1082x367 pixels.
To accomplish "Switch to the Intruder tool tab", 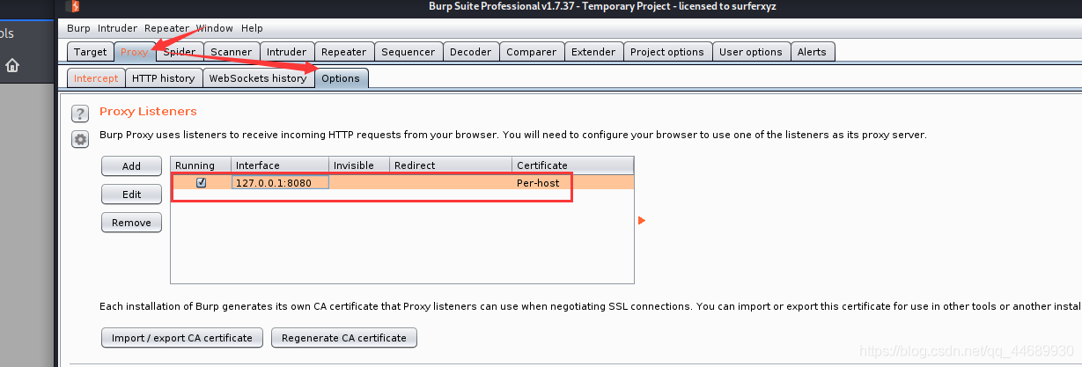I will 287,52.
